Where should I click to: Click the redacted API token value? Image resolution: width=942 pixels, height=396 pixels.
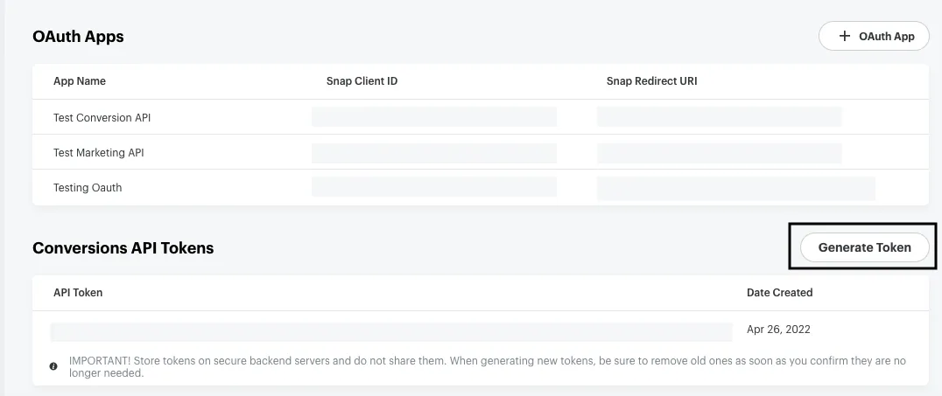tap(391, 332)
